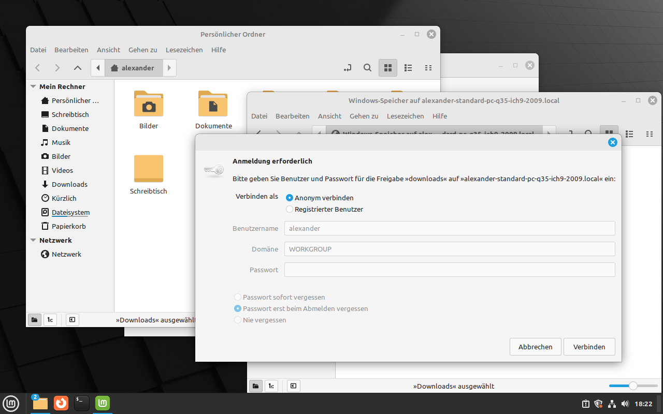
Task: Click the Domäne input field
Action: click(450, 249)
